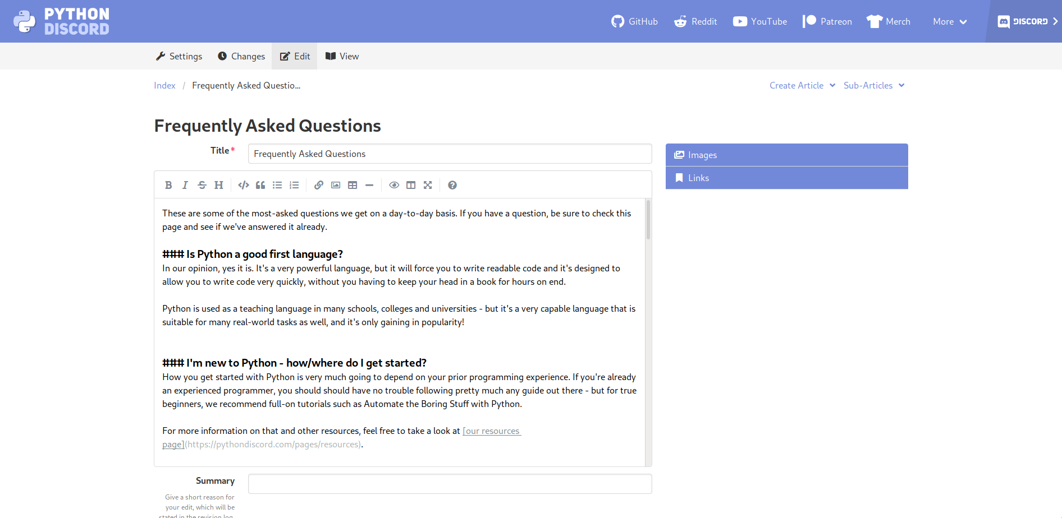The height and width of the screenshot is (518, 1062).
Task: Open Reddit link in navbar
Action: (696, 21)
